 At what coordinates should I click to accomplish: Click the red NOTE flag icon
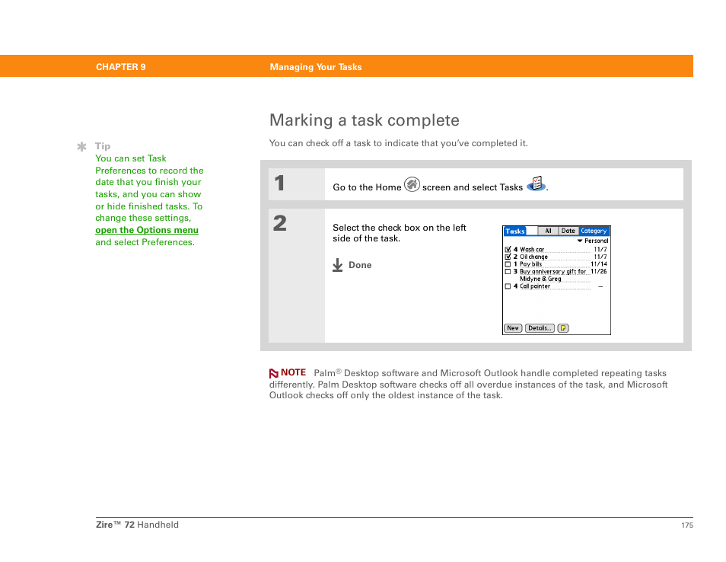click(x=274, y=373)
